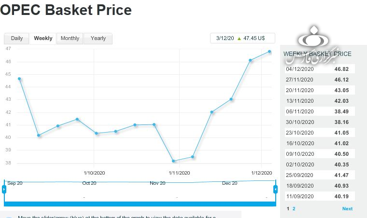Click the green up-arrow price indicator
The height and width of the screenshot is (218, 367).
point(239,38)
